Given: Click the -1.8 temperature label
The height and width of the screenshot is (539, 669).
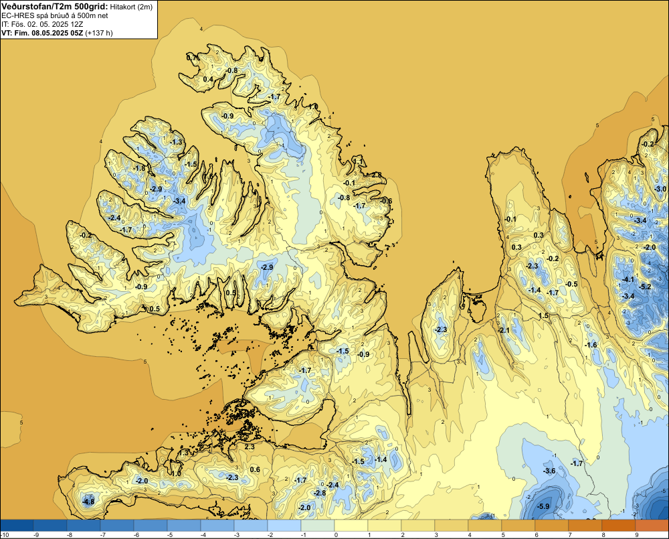Looking at the screenshot, I should (140, 168).
